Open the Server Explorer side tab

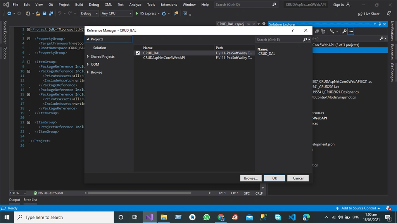[5, 32]
